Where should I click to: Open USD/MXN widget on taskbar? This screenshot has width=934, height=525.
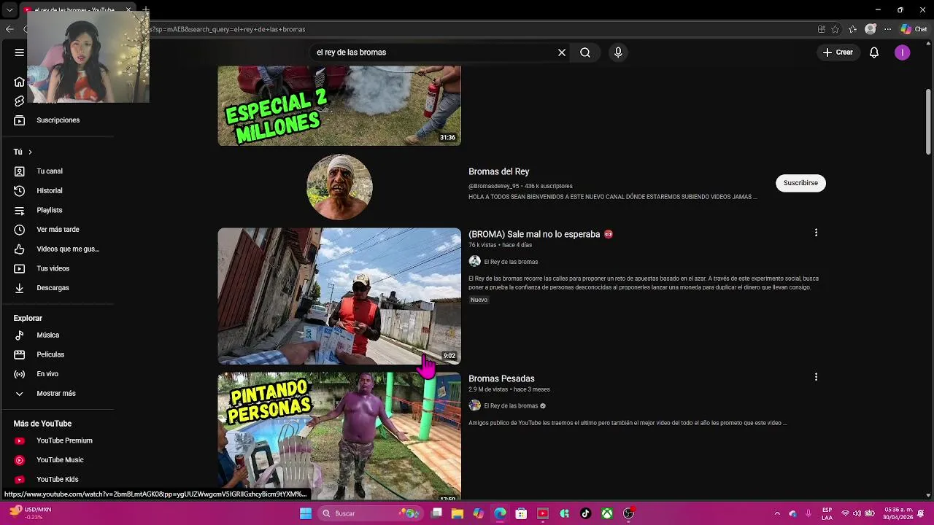pyautogui.click(x=29, y=513)
